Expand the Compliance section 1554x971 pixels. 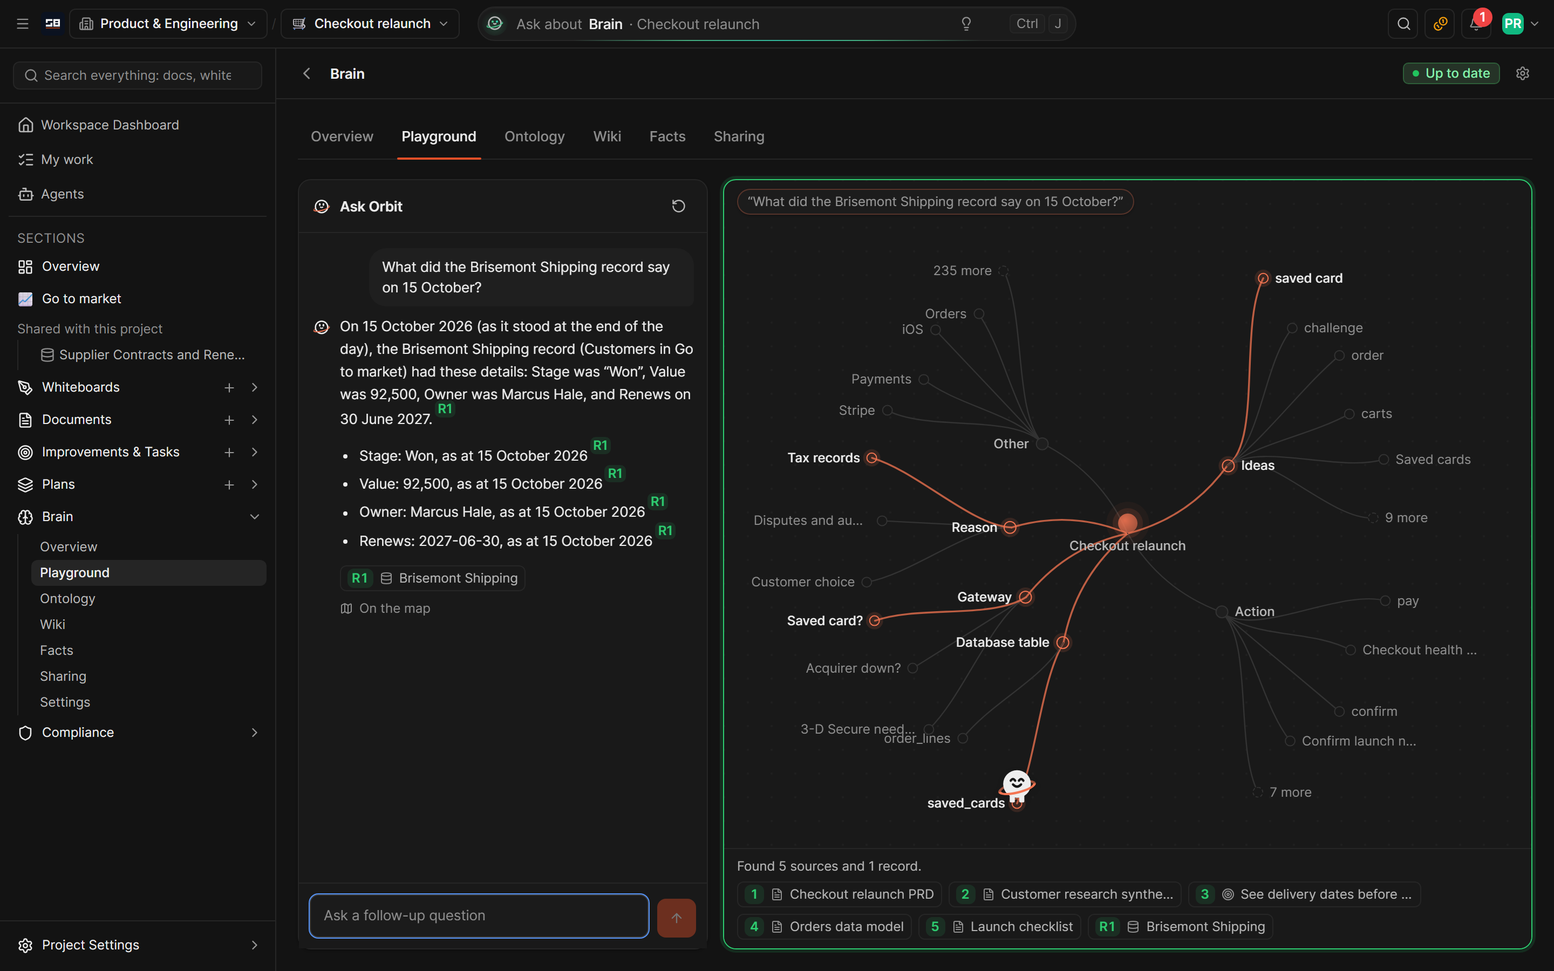[254, 732]
